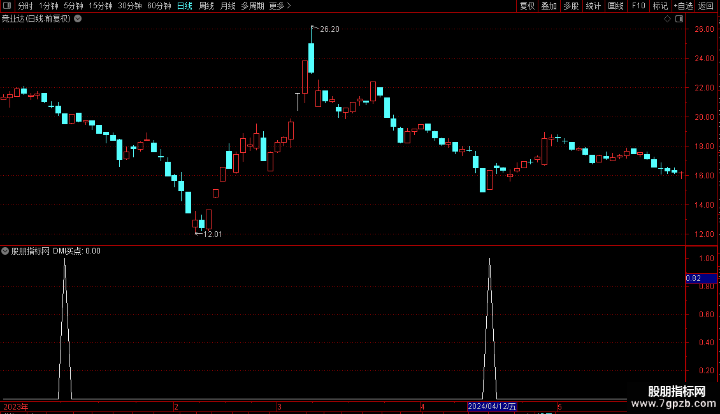720x414 pixels.
Task: Open the 多周期 multi-period view
Action: click(252, 6)
